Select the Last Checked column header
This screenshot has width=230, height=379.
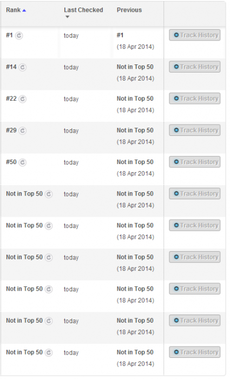pyautogui.click(x=83, y=10)
